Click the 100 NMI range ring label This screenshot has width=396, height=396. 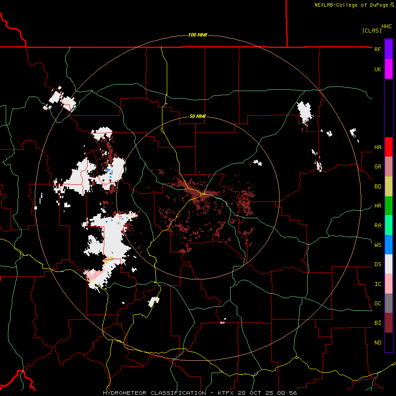(198, 35)
